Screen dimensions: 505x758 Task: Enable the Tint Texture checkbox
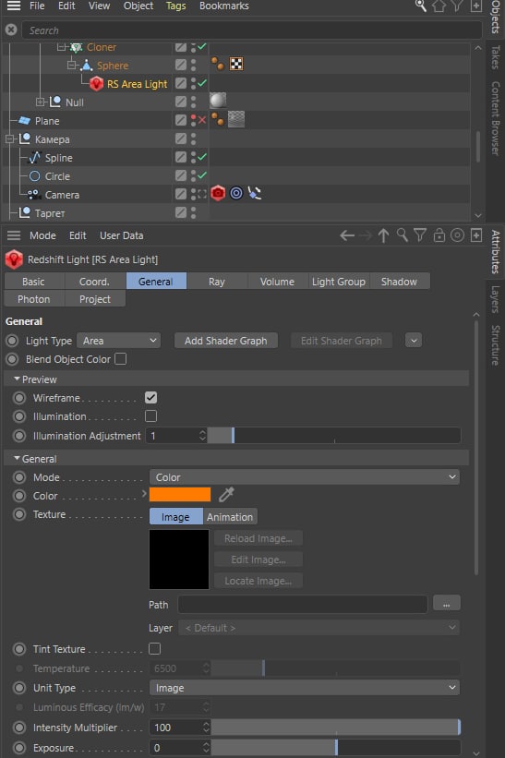[155, 649]
